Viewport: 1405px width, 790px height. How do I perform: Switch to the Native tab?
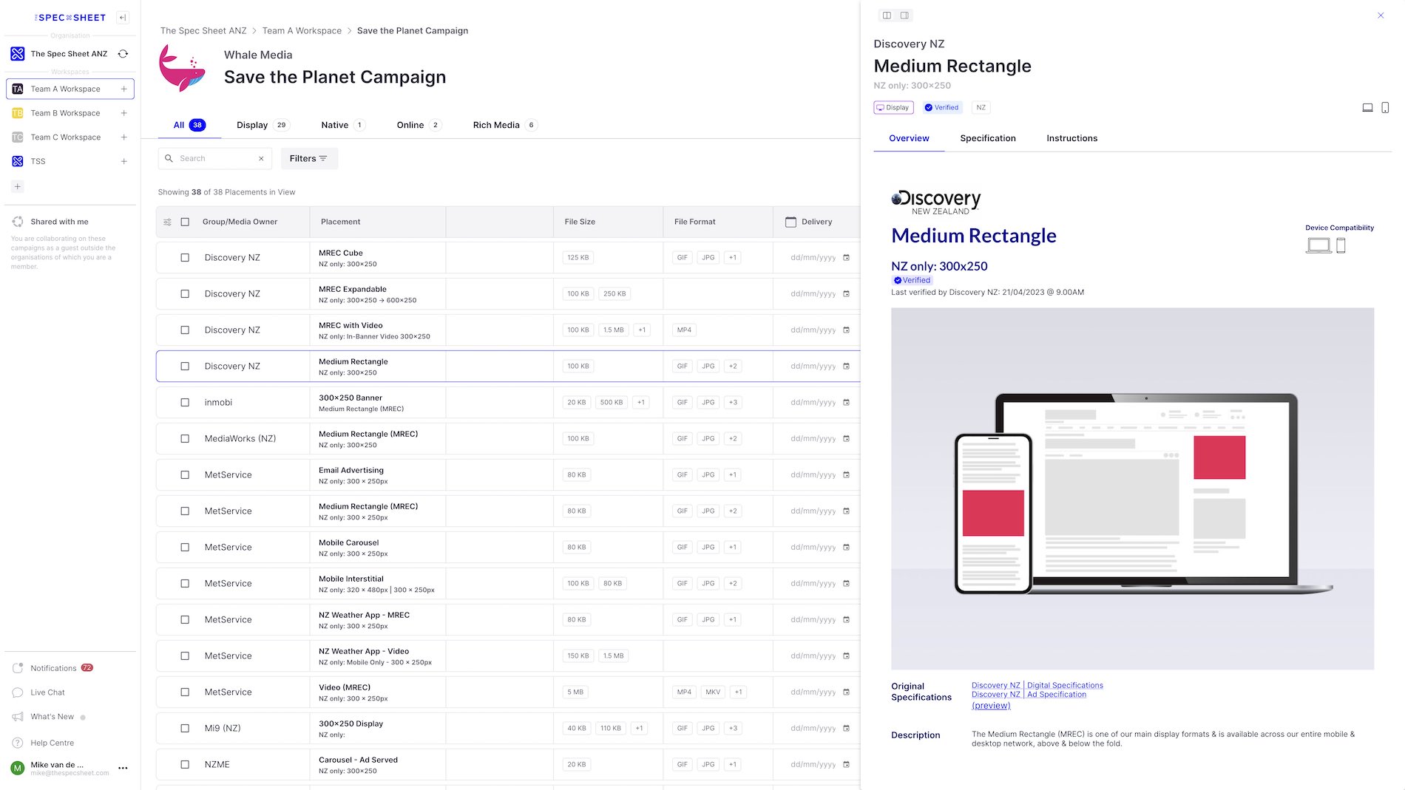[x=343, y=125]
